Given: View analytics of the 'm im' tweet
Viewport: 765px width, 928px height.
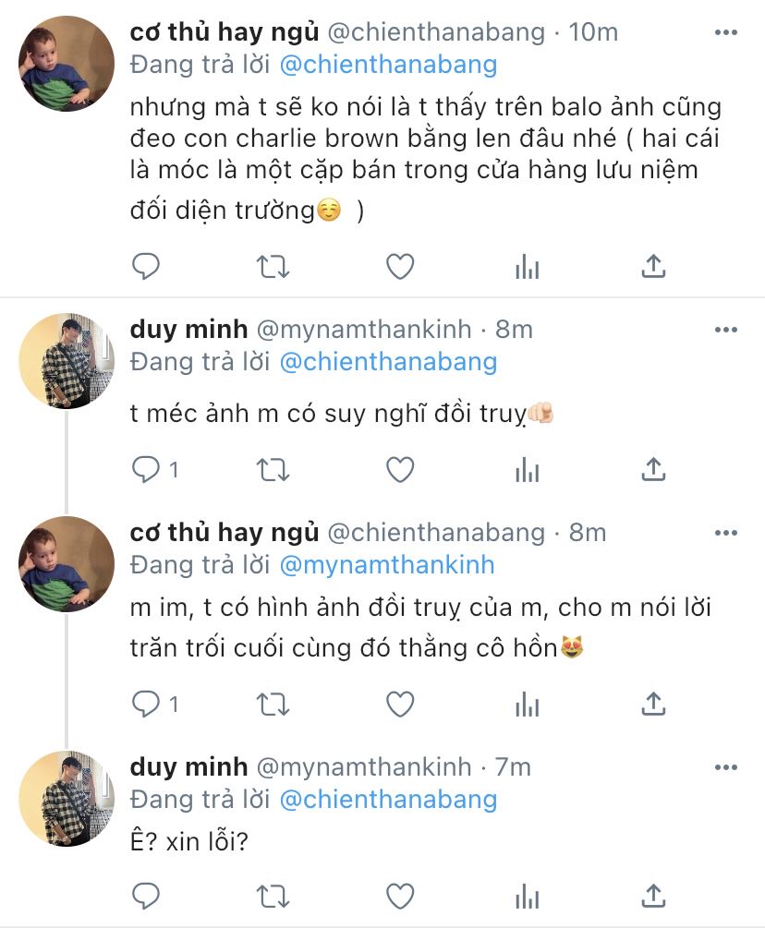Looking at the screenshot, I should pyautogui.click(x=527, y=705).
